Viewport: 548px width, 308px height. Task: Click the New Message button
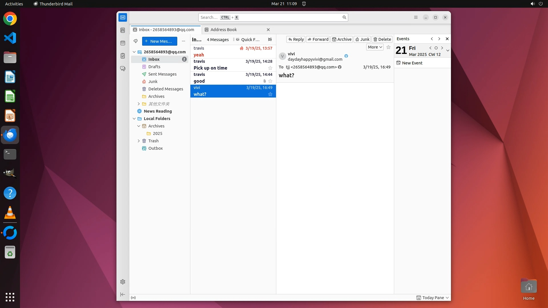tap(159, 41)
